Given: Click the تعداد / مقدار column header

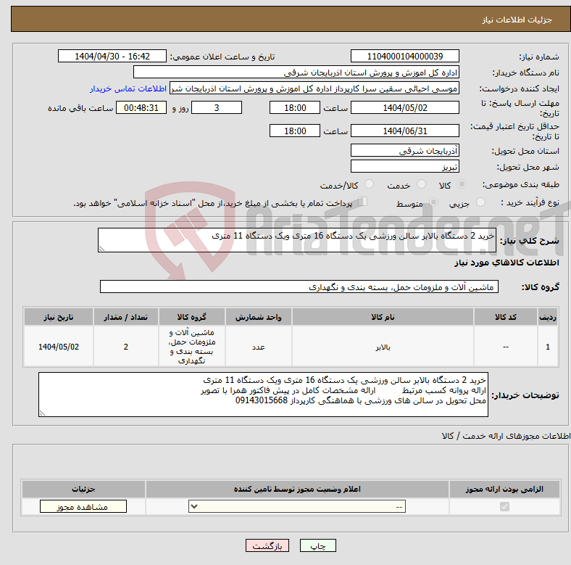Looking at the screenshot, I should 126,317.
